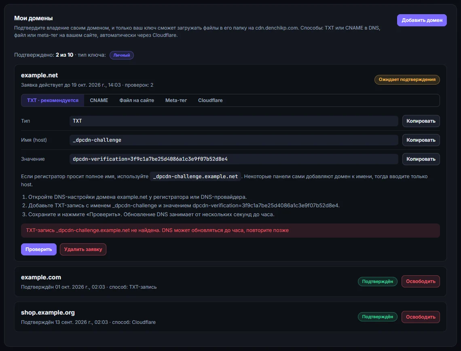This screenshot has width=461, height=351.
Task: Click the «2 из 10» confirmed count
Action: 64,55
